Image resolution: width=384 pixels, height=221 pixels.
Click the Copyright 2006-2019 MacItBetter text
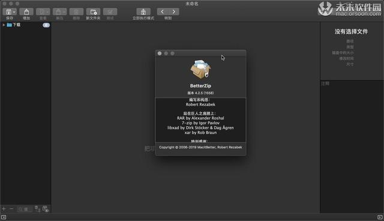coord(200,147)
